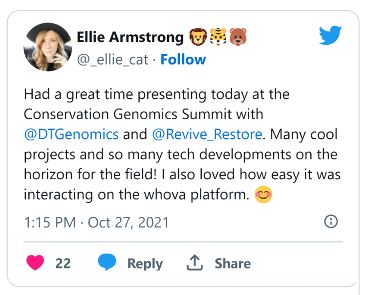Click the Share label
This screenshot has width=366, height=295.
[233, 263]
